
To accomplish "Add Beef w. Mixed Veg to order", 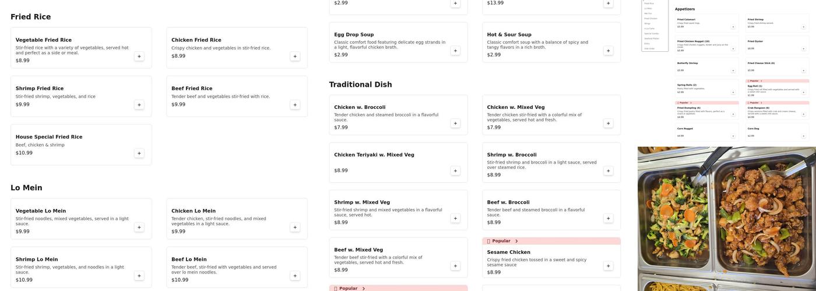I will point(455,266).
